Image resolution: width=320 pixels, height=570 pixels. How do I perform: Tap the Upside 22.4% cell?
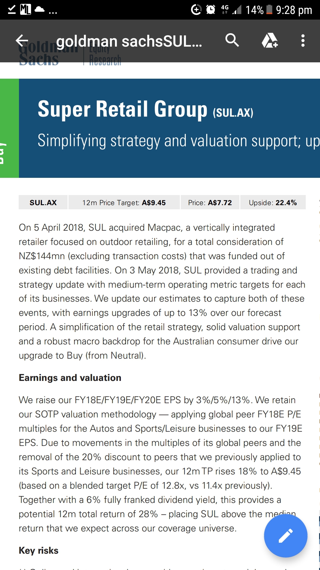(273, 202)
